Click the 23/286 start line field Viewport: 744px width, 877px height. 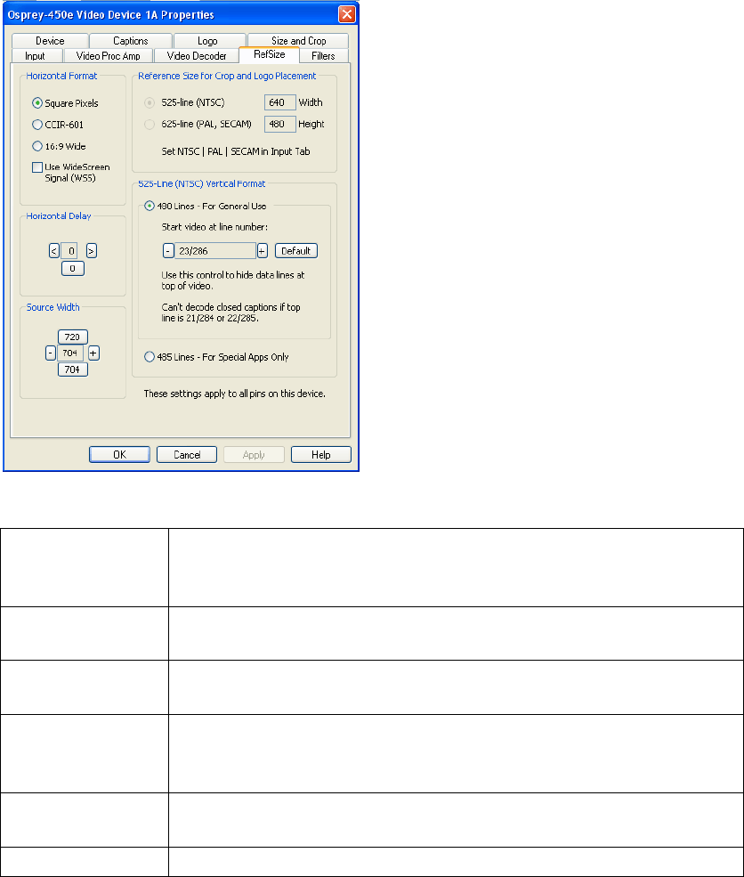215,250
